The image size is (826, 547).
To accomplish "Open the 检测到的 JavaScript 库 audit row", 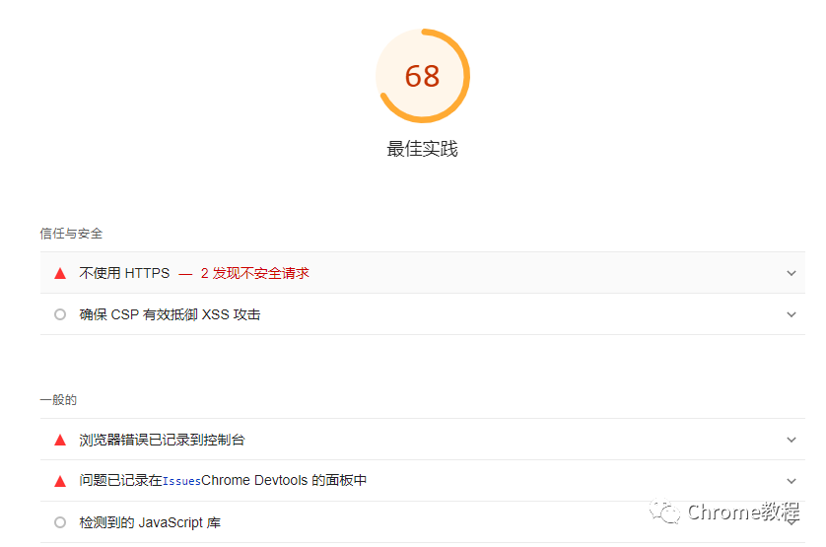I will pyautogui.click(x=423, y=522).
